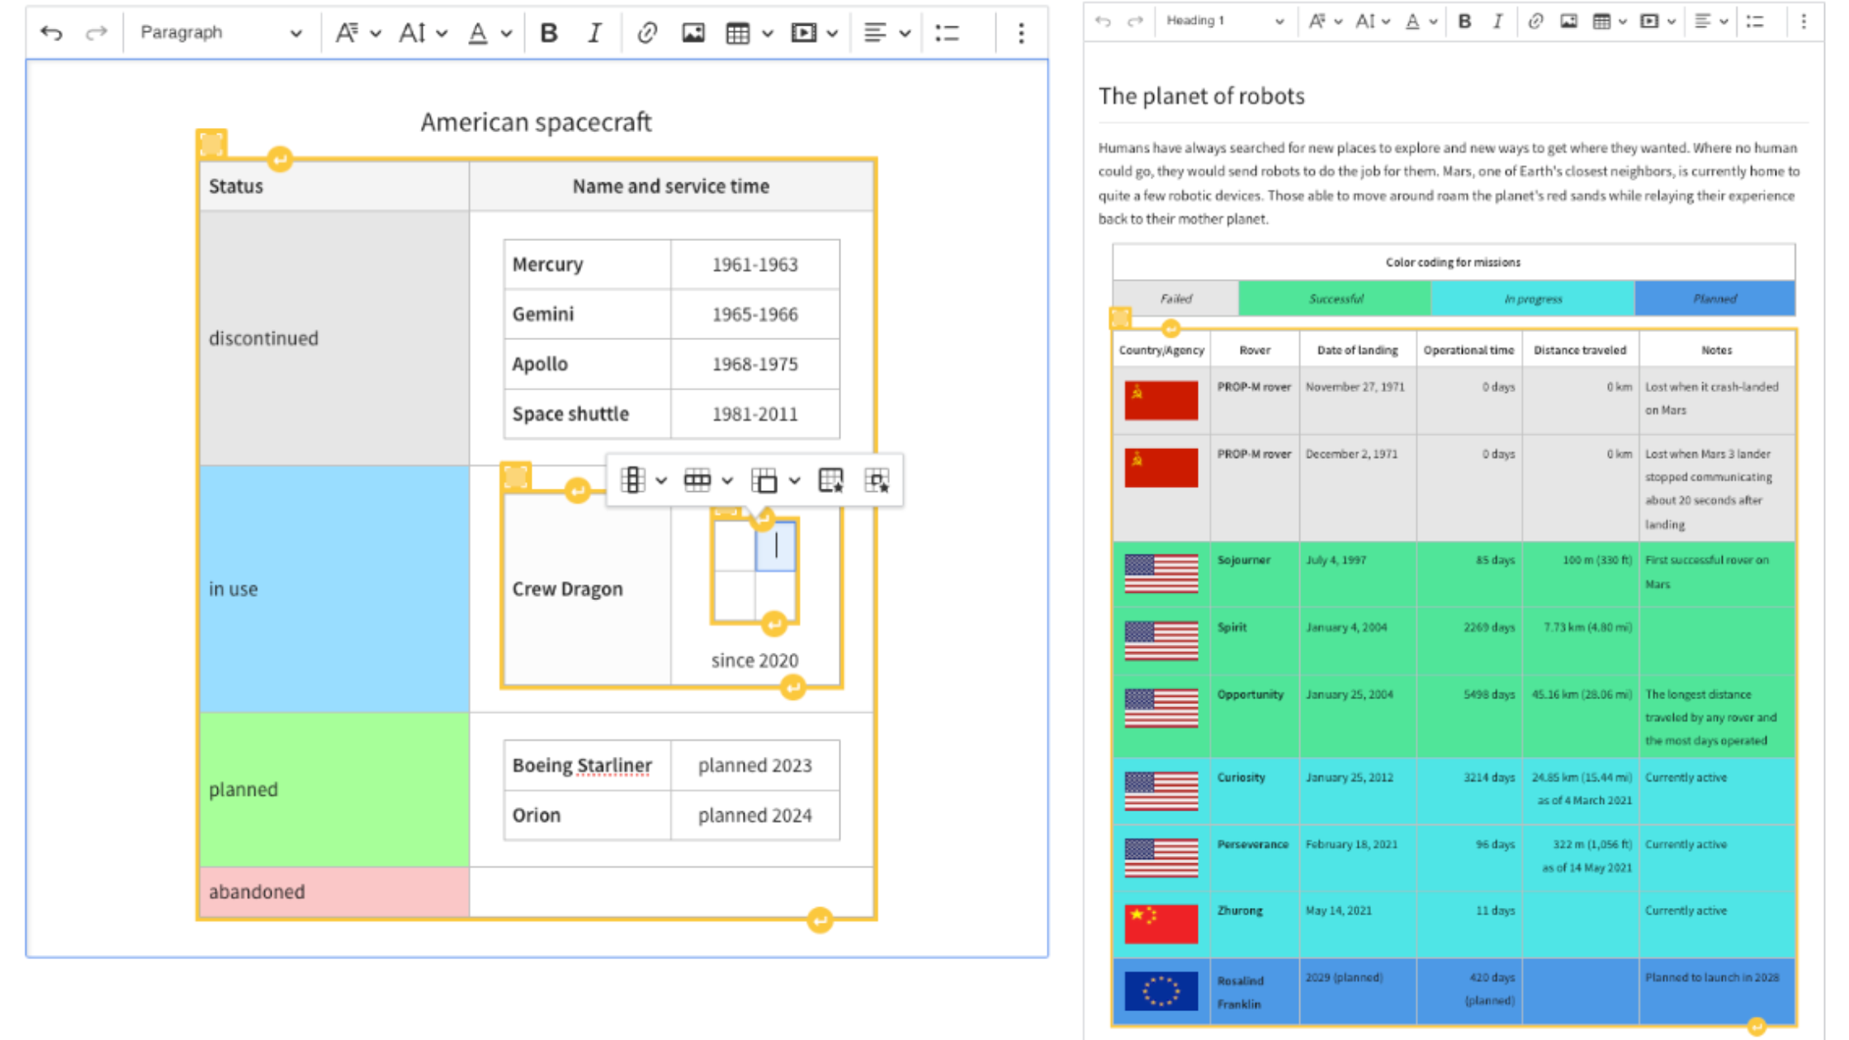The height and width of the screenshot is (1040, 1849).
Task: Click the blue 'in use' status cell
Action: (x=334, y=589)
